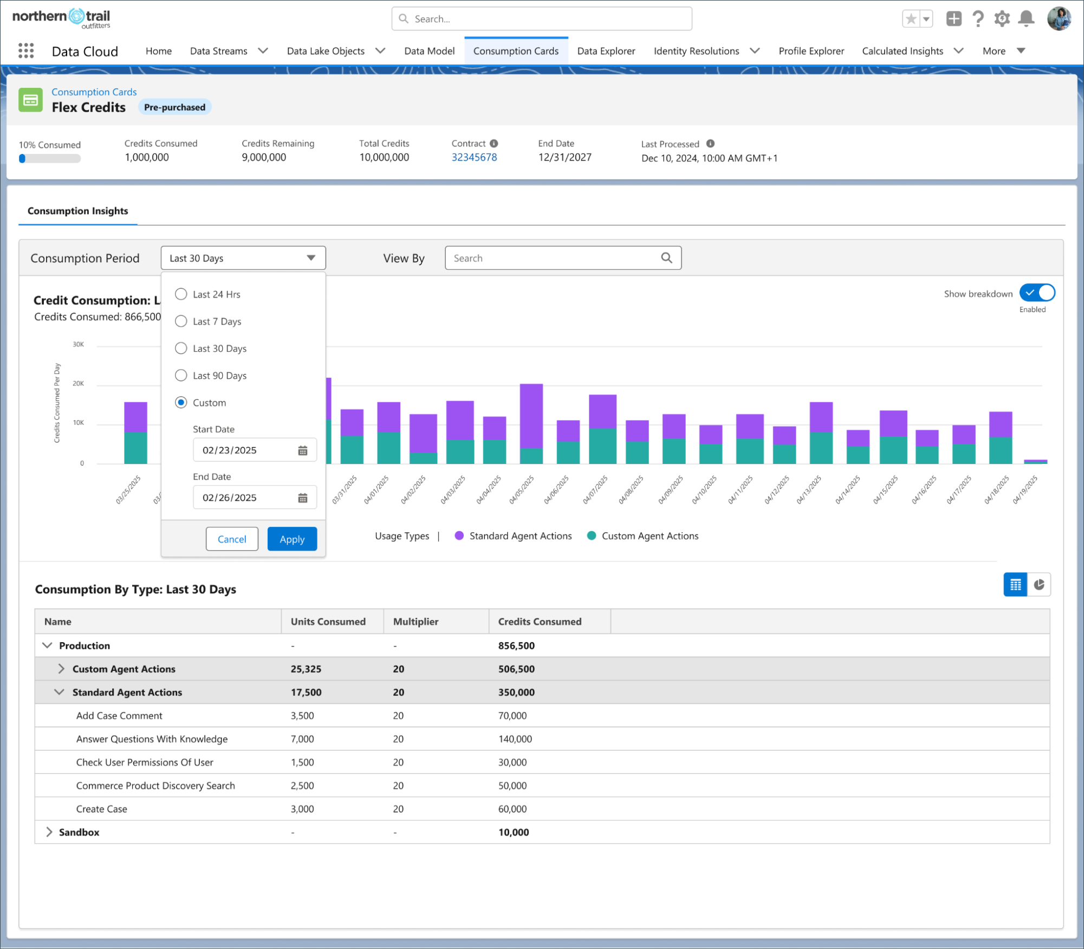Viewport: 1084px width, 949px height.
Task: Click the 10% Consumed progress bar
Action: tap(49, 158)
